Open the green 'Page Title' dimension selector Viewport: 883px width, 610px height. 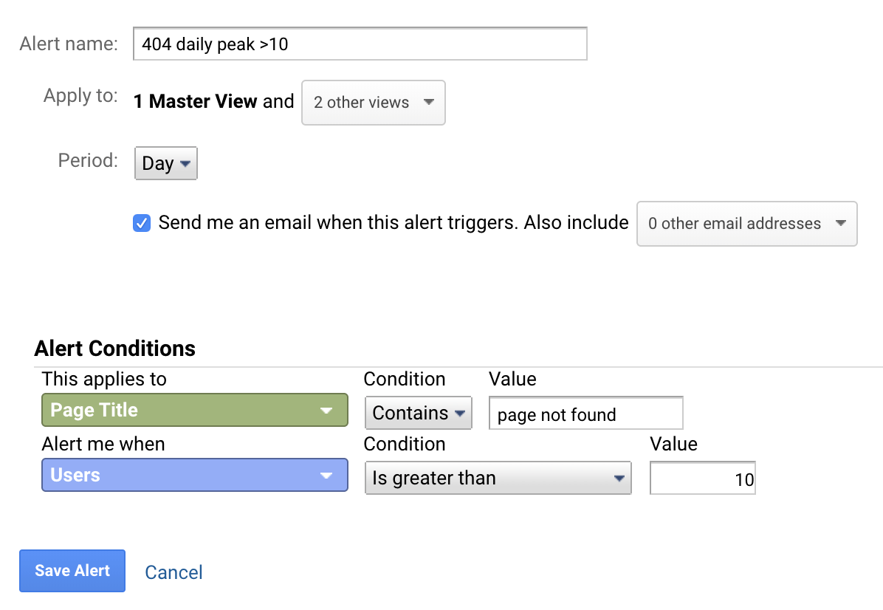194,411
